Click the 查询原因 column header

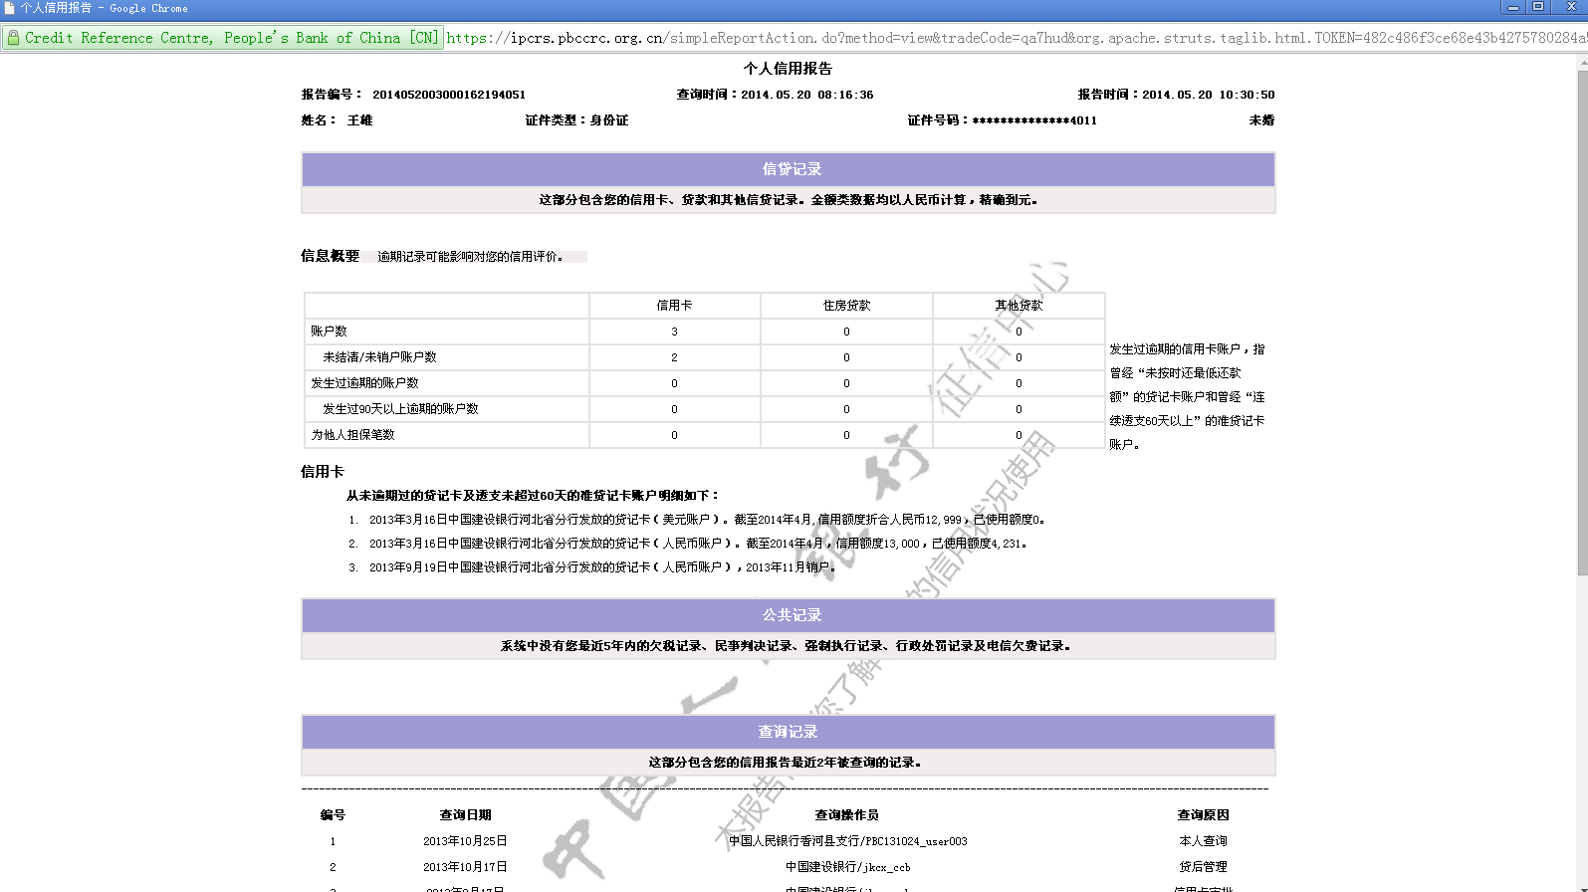click(1203, 815)
